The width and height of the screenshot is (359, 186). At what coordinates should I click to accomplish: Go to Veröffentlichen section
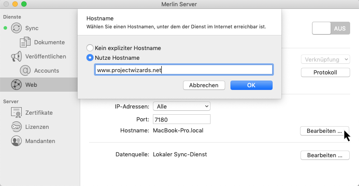coord(46,57)
